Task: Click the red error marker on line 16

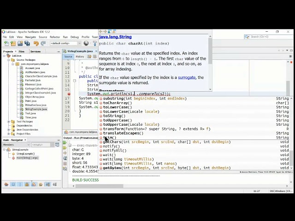Action: [x=69, y=94]
